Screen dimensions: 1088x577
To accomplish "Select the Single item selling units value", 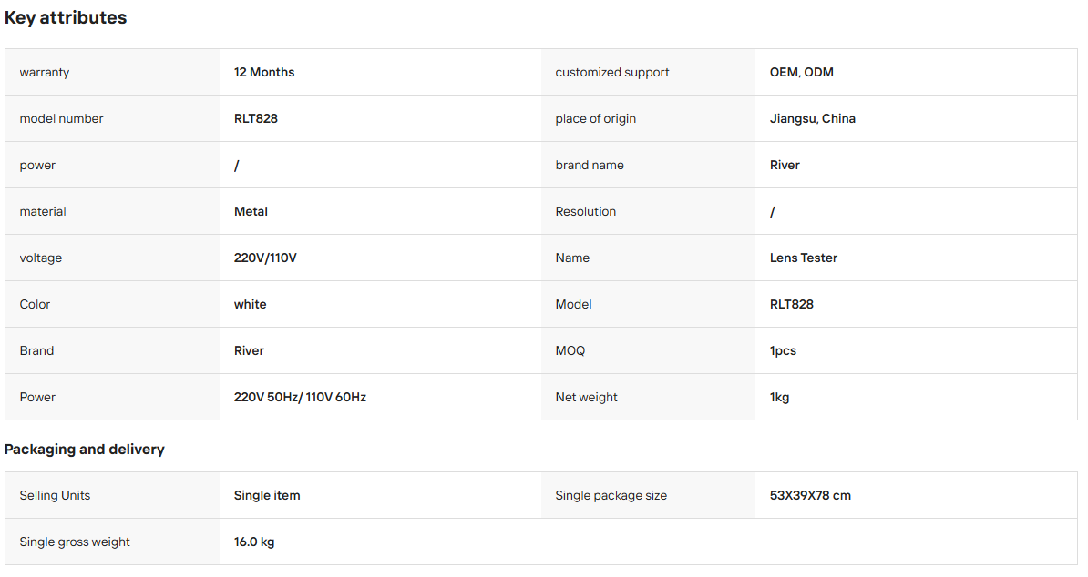I will [x=266, y=495].
